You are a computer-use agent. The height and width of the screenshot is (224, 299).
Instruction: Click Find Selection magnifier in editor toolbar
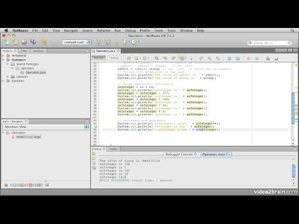coord(157,58)
